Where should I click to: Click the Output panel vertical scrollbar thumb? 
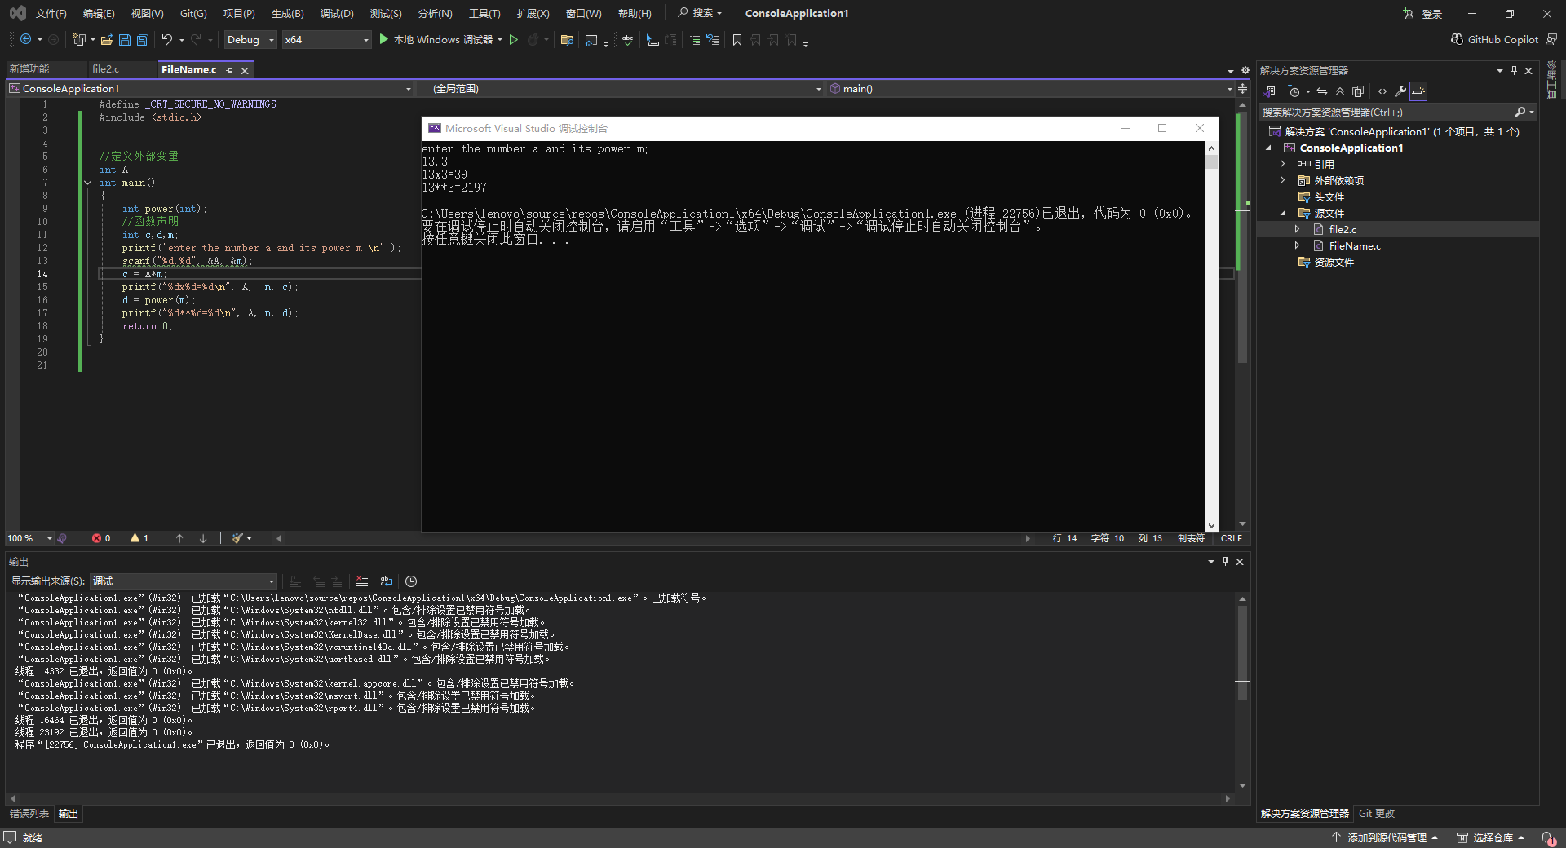(x=1242, y=652)
